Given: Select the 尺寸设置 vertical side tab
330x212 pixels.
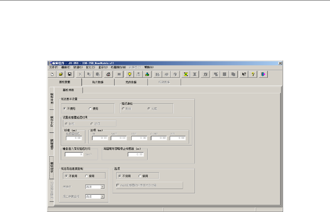Looking at the screenshot, I should coord(52,121).
